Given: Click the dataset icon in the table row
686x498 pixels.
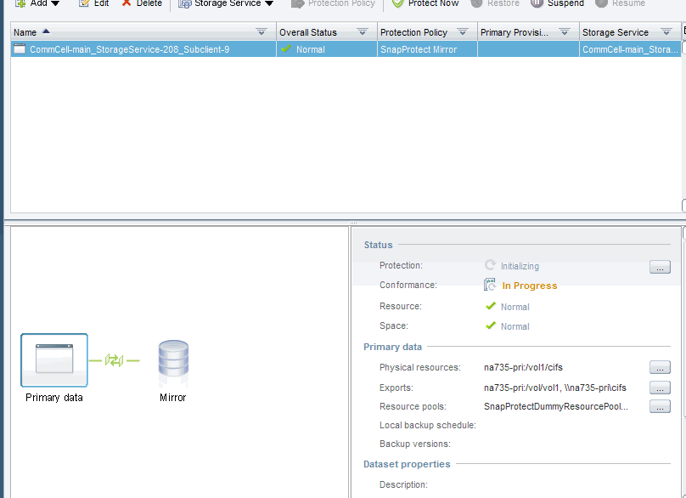Looking at the screenshot, I should pyautogui.click(x=20, y=49).
